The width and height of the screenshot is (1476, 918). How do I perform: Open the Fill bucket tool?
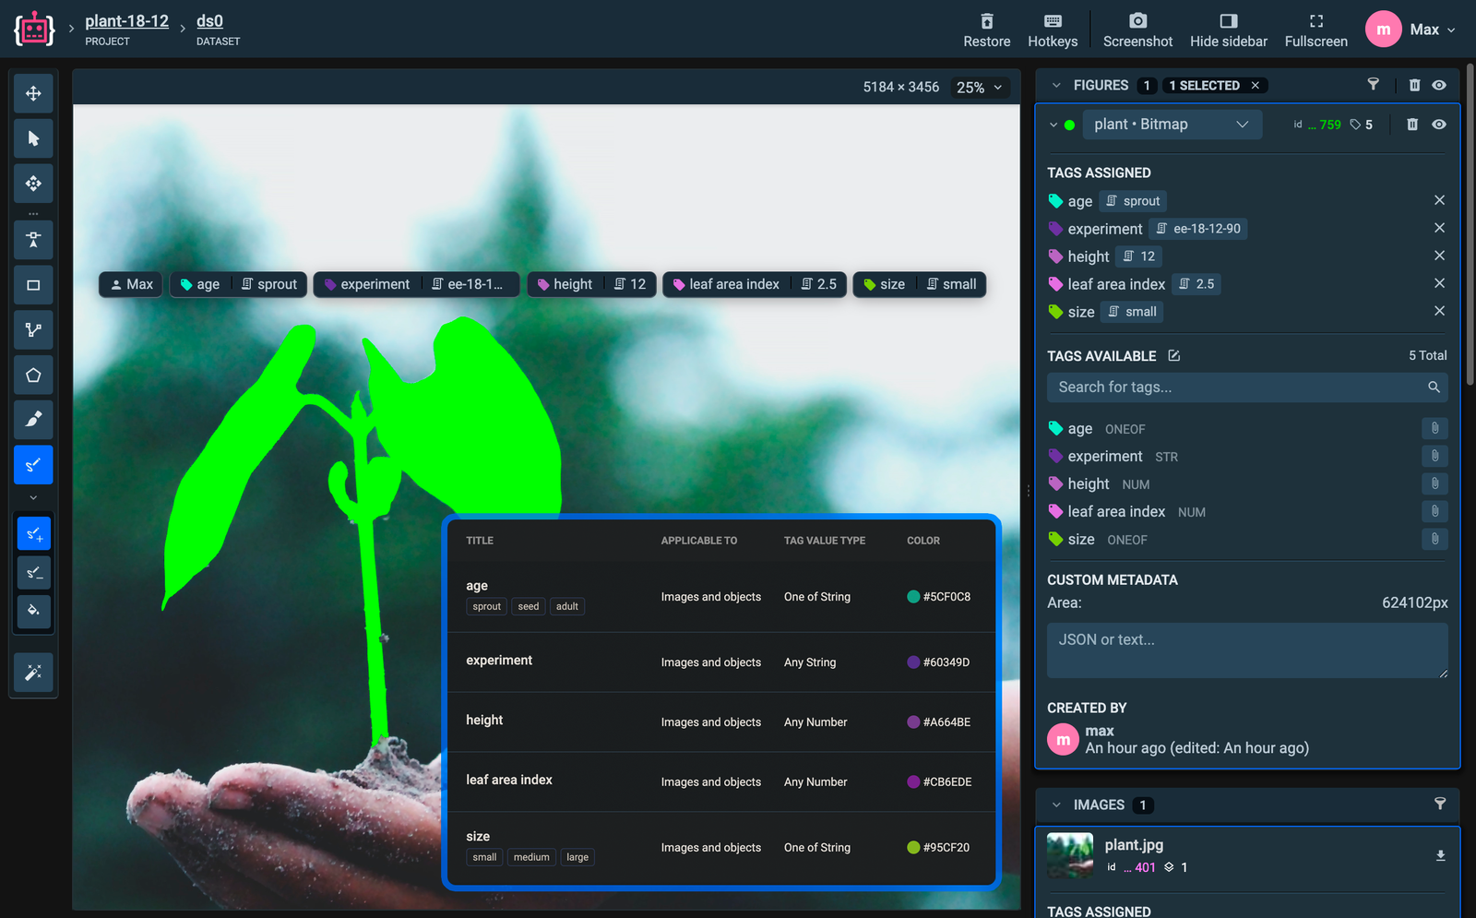point(33,612)
